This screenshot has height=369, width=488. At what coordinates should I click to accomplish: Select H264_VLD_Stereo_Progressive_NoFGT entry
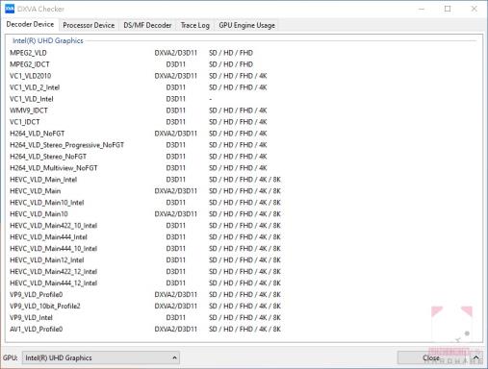(66, 145)
